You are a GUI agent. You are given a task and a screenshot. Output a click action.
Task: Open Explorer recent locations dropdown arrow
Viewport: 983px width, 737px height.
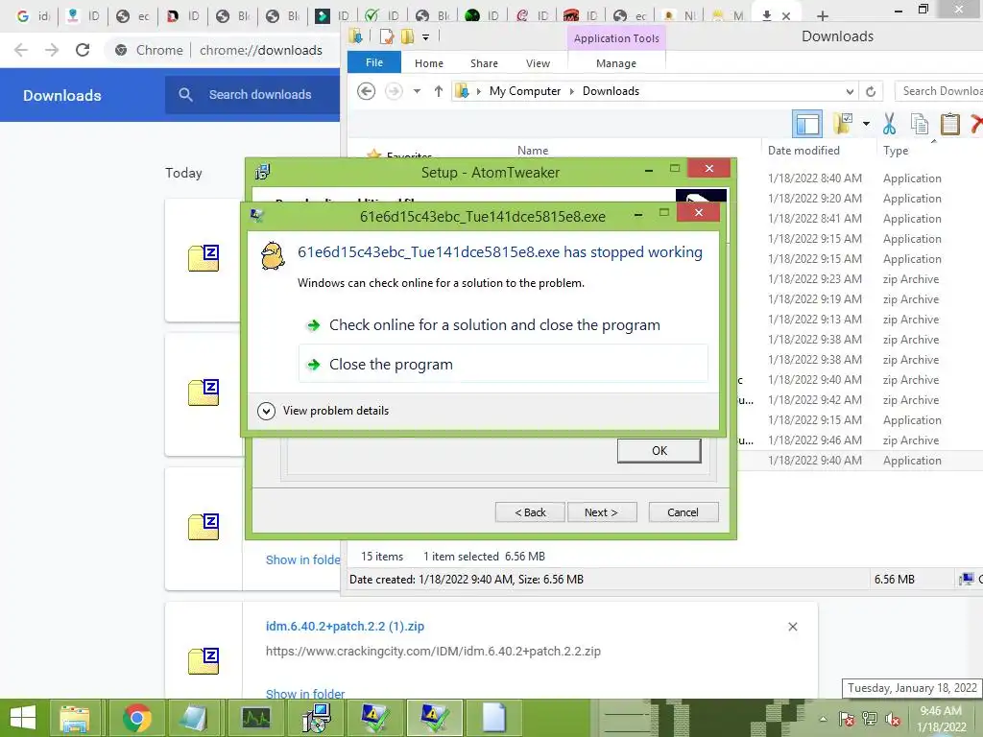point(417,91)
